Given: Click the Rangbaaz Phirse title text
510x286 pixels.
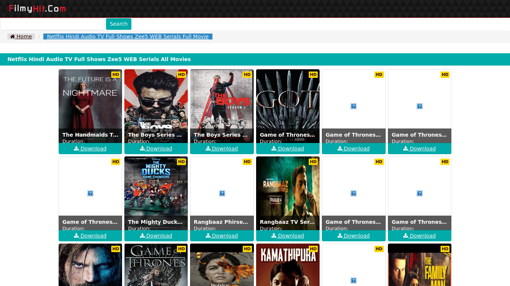Looking at the screenshot, I should click(x=221, y=222).
